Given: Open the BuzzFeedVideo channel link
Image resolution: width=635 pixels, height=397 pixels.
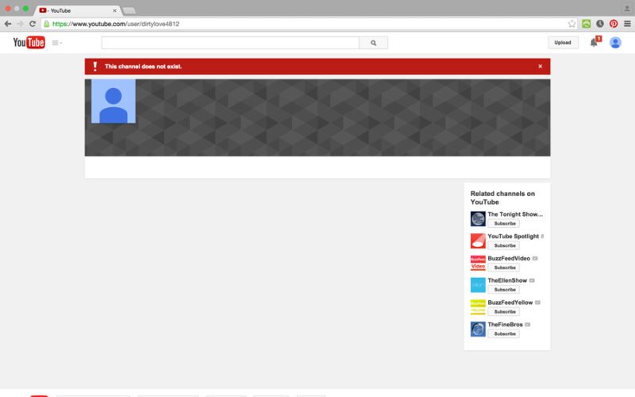Looking at the screenshot, I should [x=509, y=258].
